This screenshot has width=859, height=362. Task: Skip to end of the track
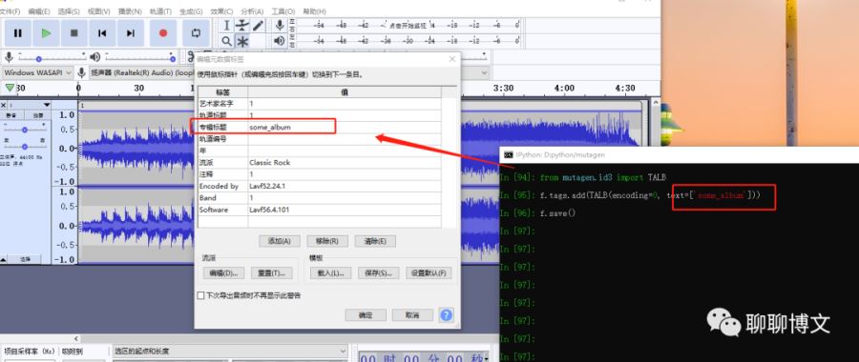[131, 33]
